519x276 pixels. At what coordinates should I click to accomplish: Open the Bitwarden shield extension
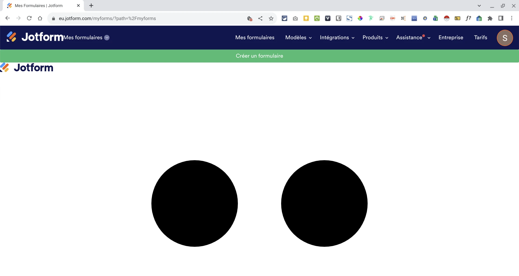(338, 18)
